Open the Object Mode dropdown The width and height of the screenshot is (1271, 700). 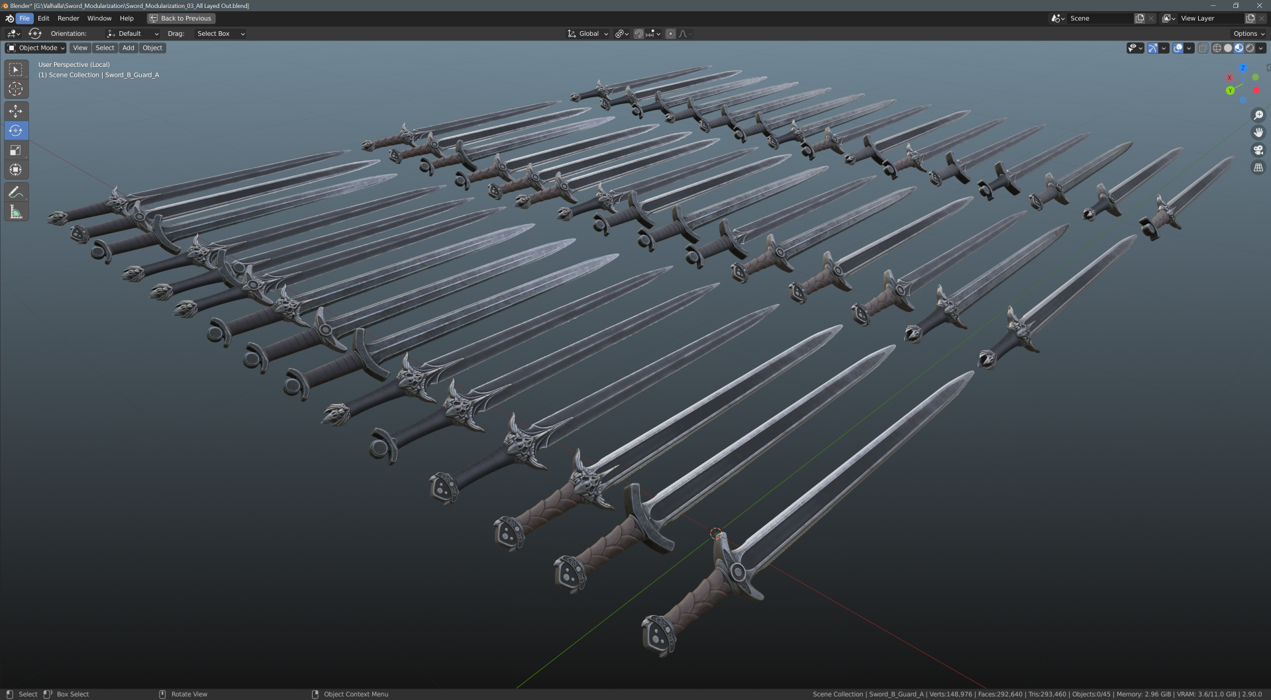[36, 48]
